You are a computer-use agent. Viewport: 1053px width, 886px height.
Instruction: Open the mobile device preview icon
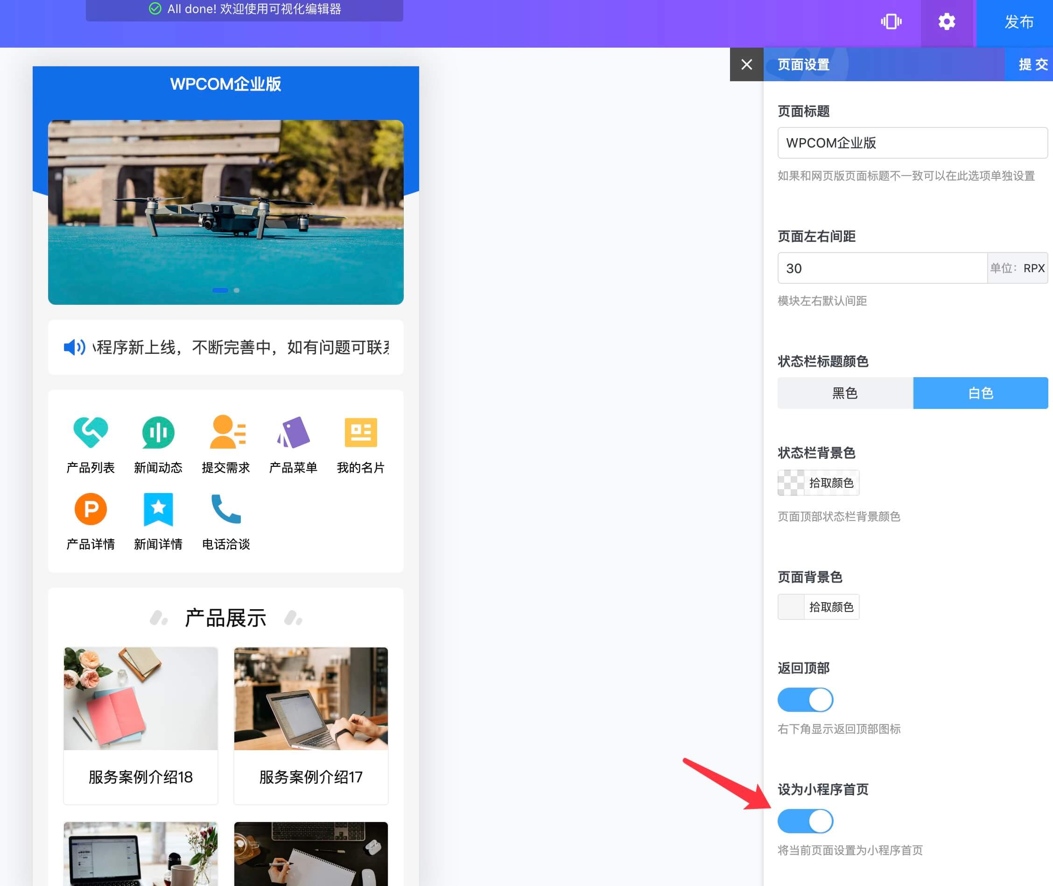click(x=892, y=21)
